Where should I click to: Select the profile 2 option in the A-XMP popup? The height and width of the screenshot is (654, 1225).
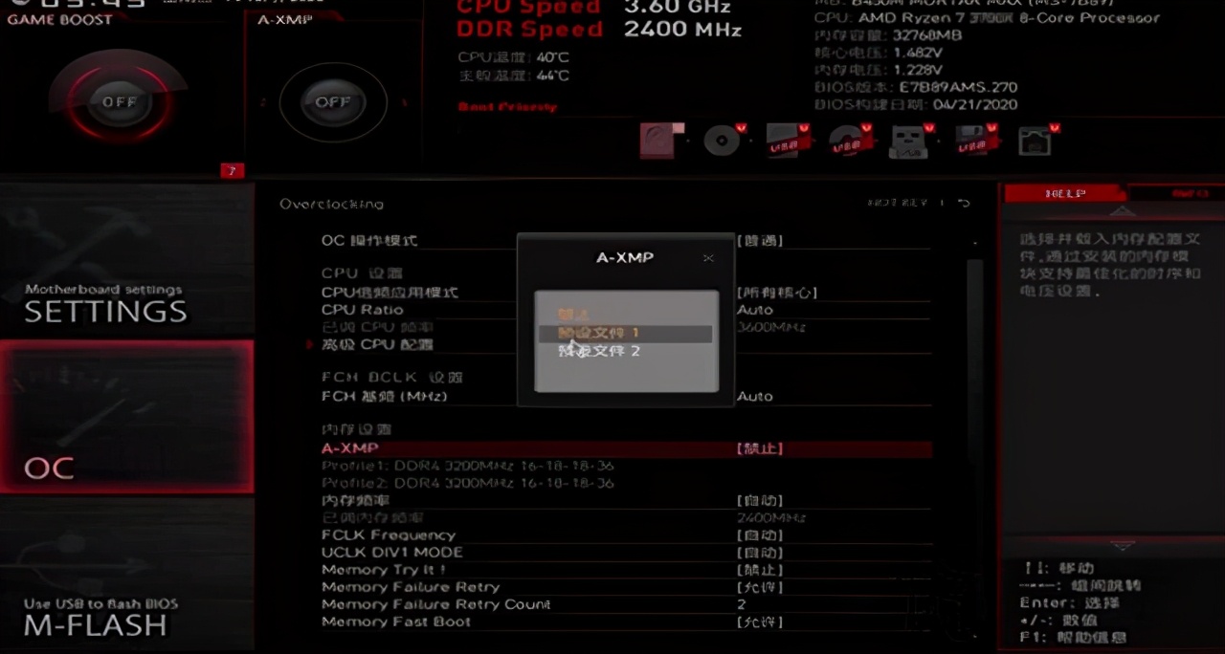pos(625,351)
